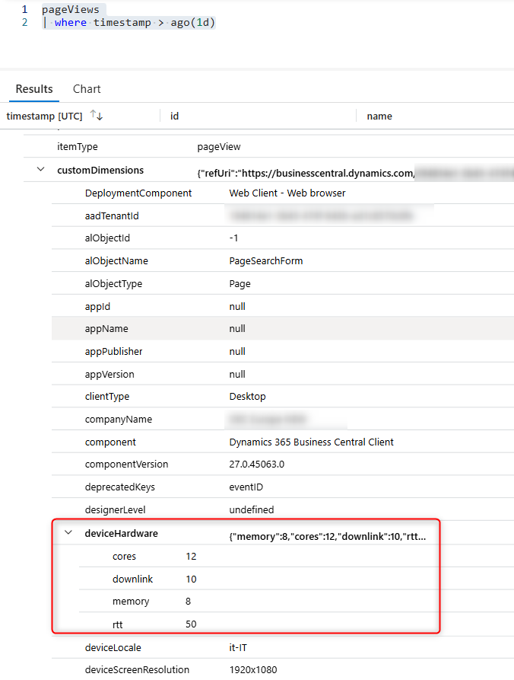Screen dimensions: 514x680
Task: Click the timestamp [UTC] column header
Action: click(44, 116)
